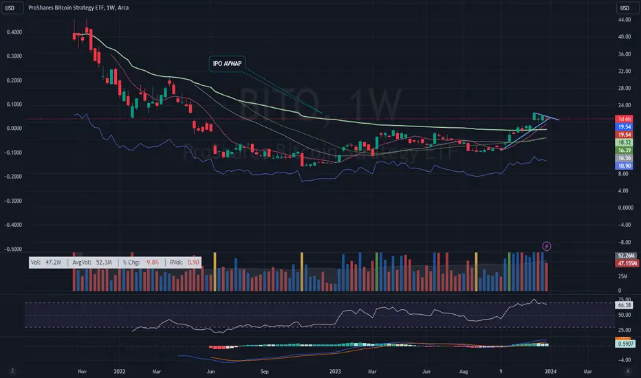
Task: Click the '2024' time axis label
Action: pos(551,371)
